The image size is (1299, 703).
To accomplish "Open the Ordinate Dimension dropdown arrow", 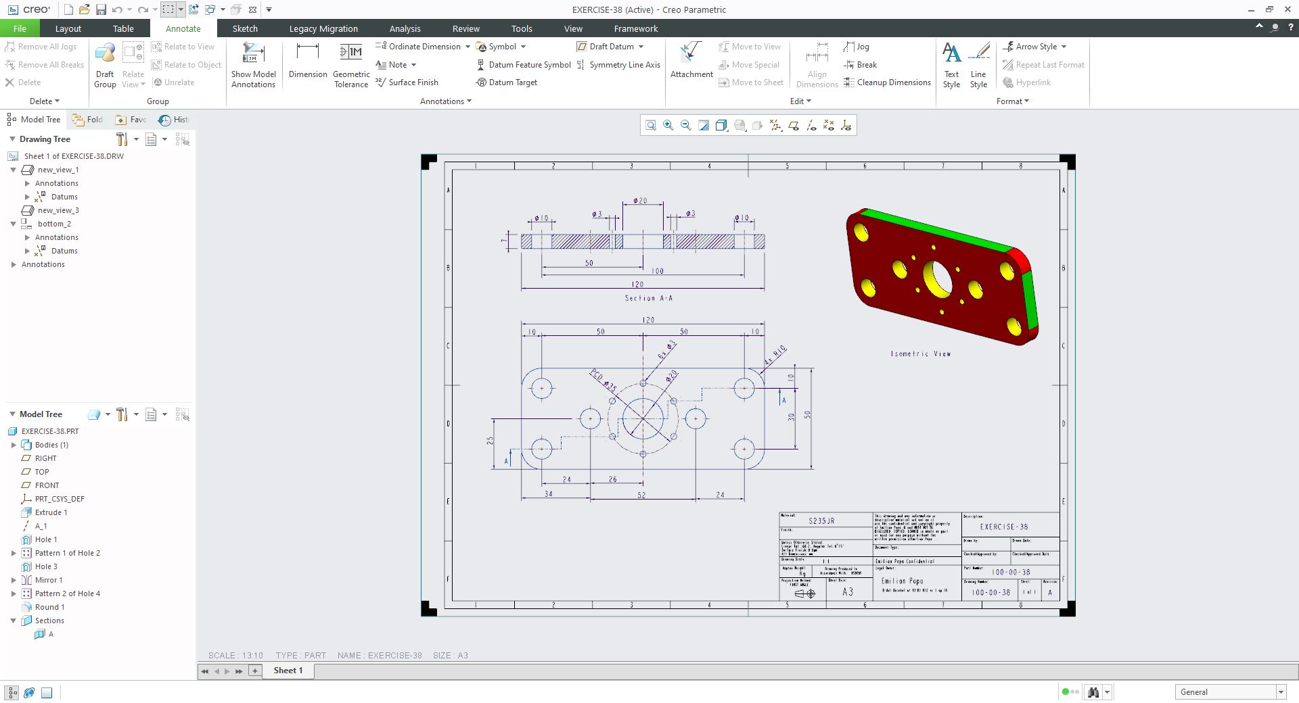I will 468,47.
